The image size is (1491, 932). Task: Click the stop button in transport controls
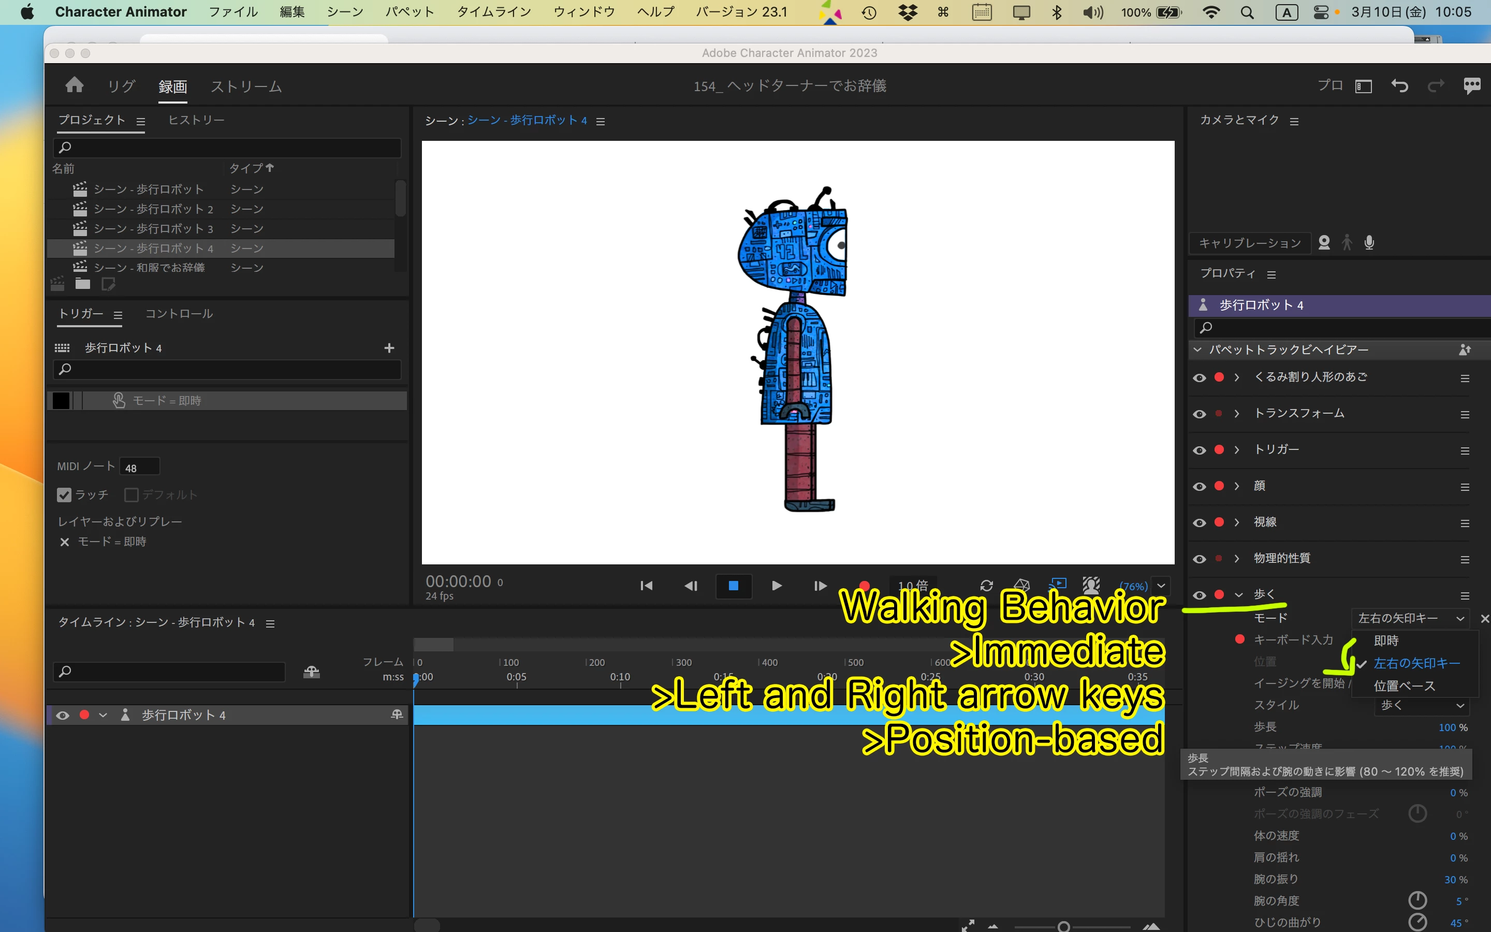click(733, 586)
